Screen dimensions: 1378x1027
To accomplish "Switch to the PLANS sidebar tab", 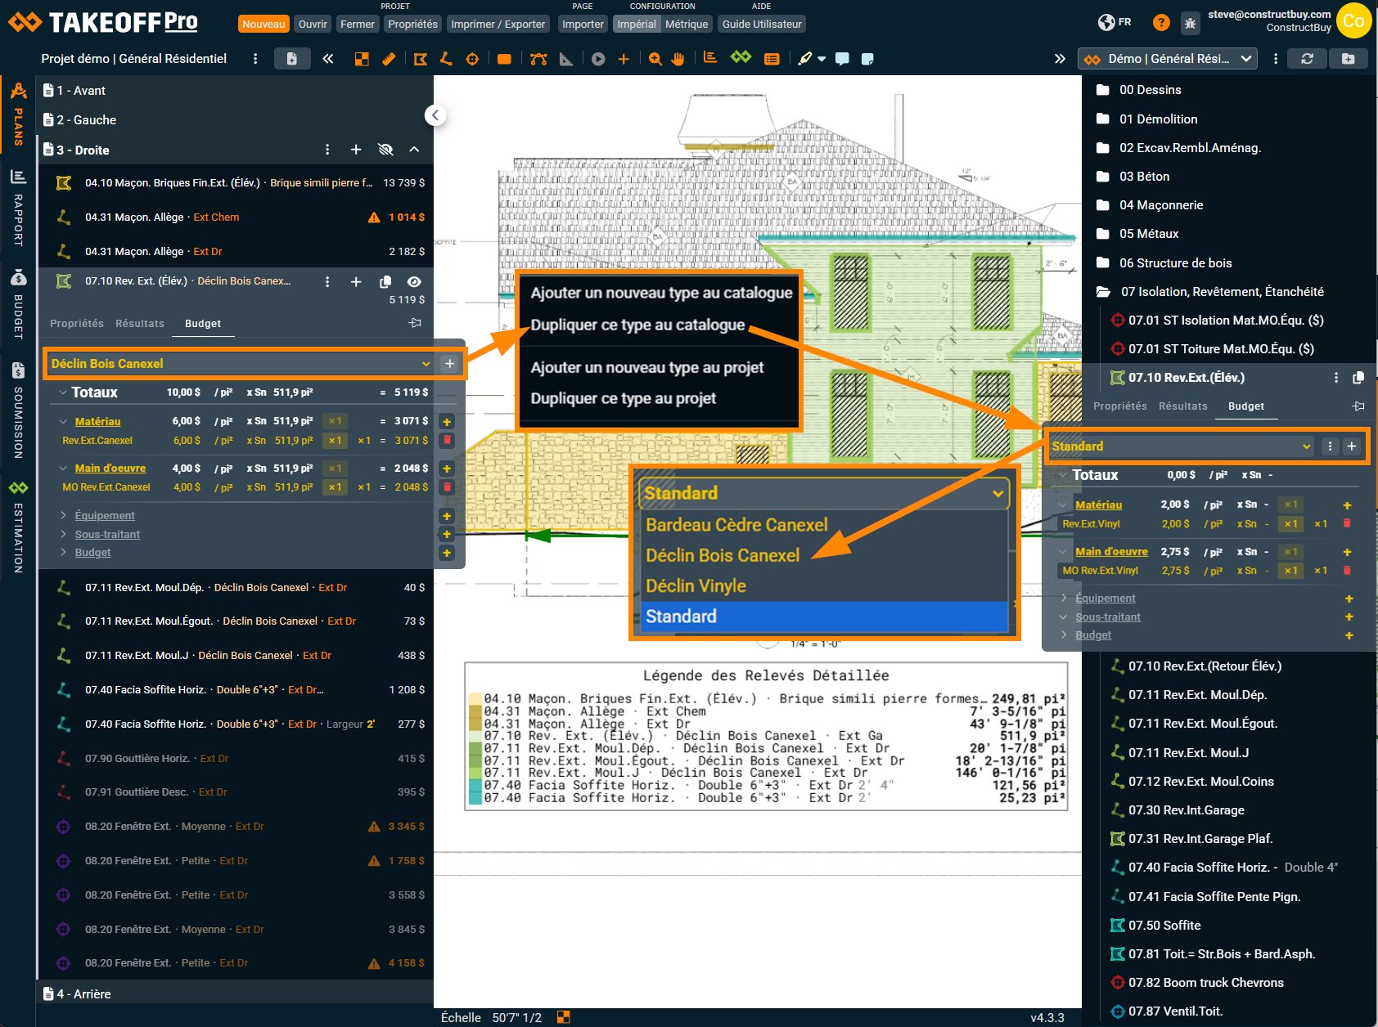I will 18,114.
